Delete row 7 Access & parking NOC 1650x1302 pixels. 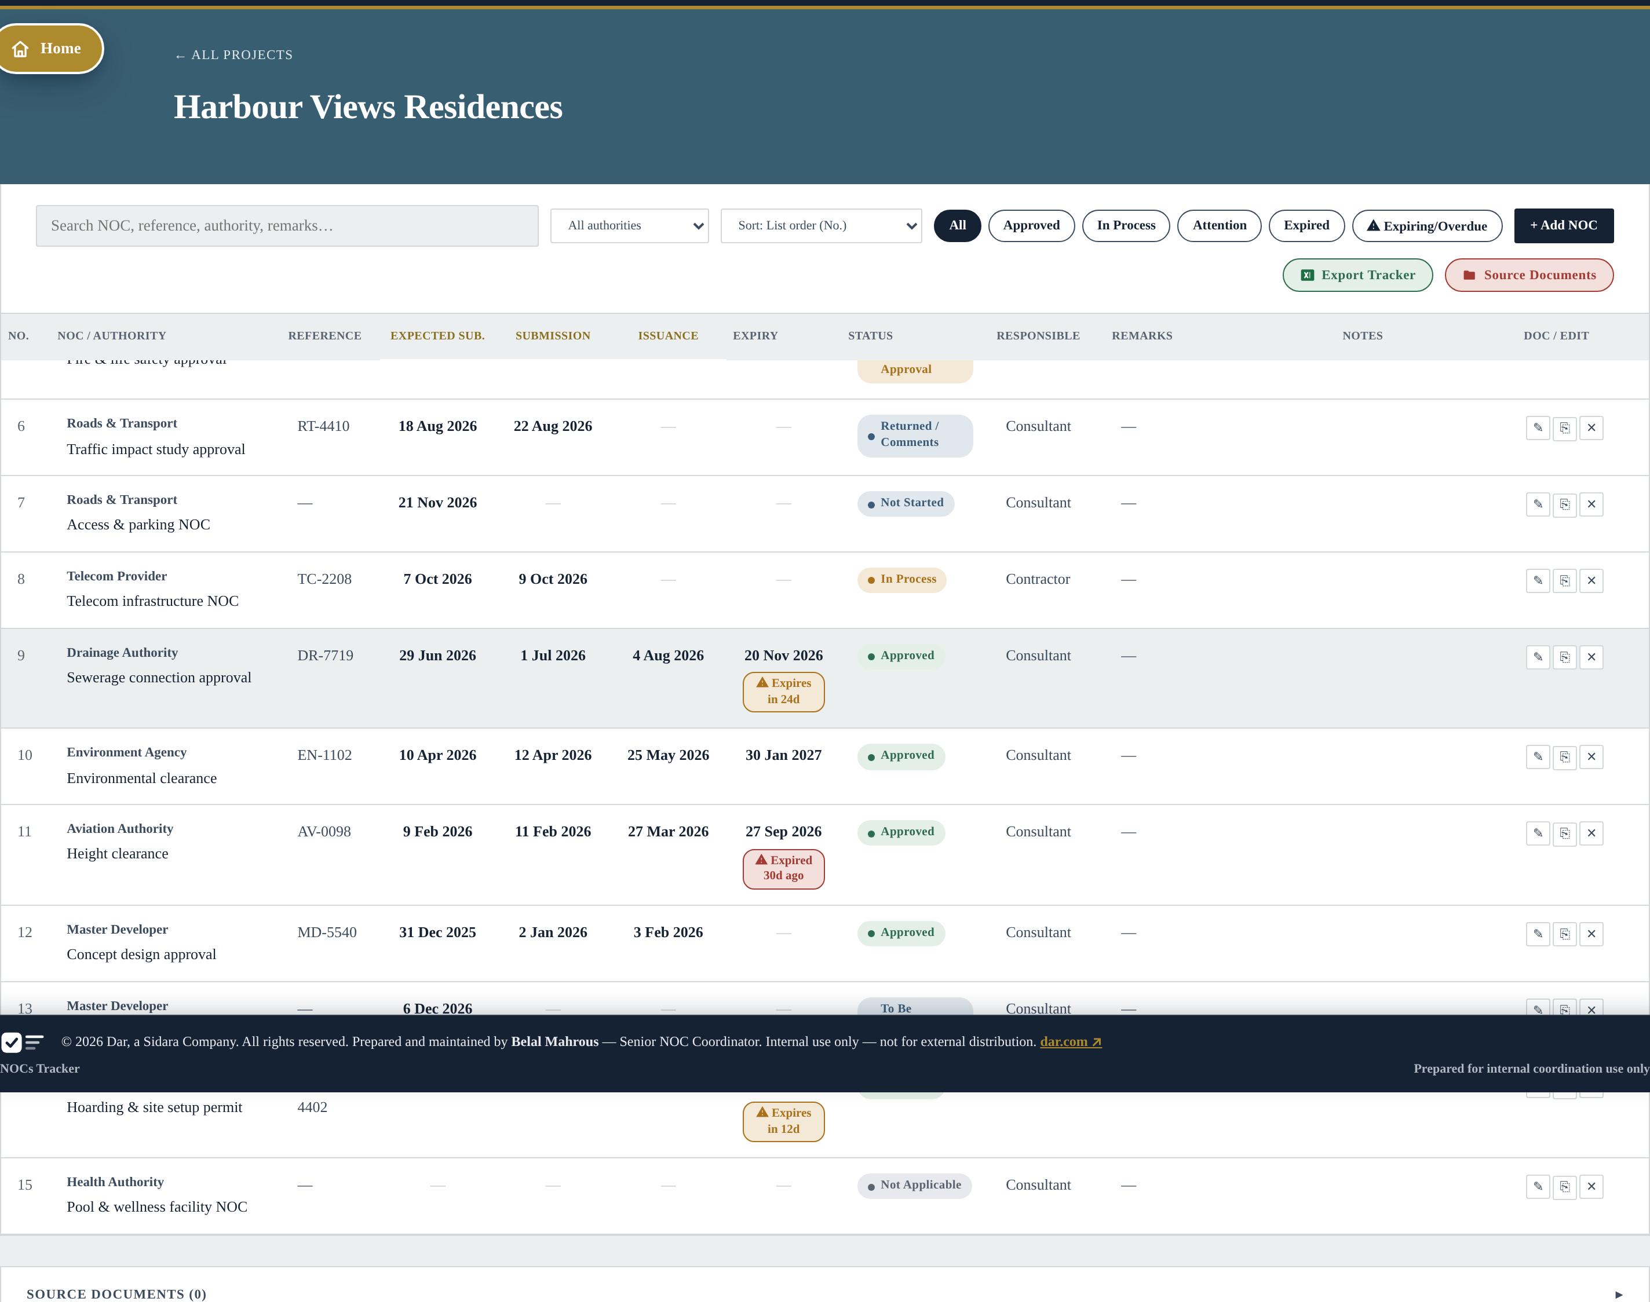1591,504
